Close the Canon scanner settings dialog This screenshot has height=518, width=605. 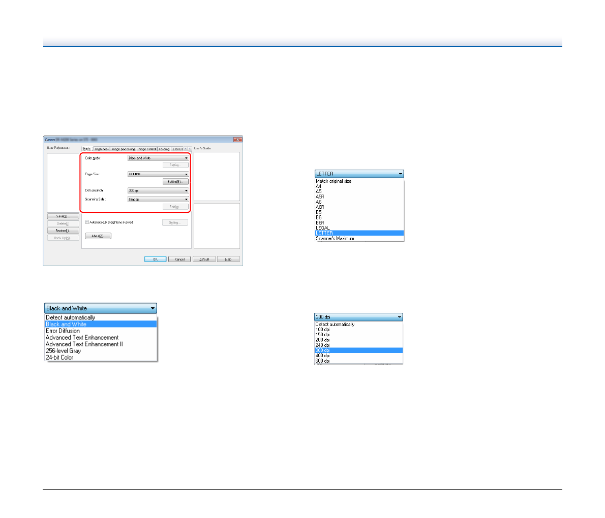click(237, 140)
